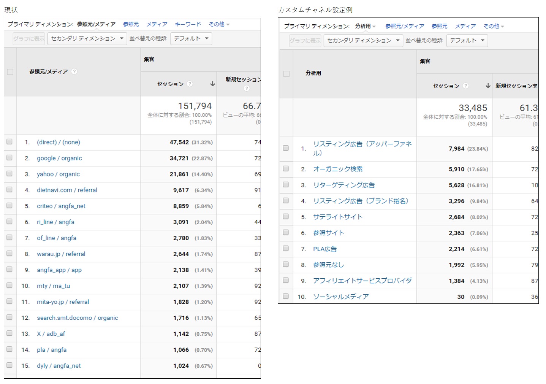Click left グラフに表示 button
Viewport: 546px width, 384px height.
(x=29, y=38)
